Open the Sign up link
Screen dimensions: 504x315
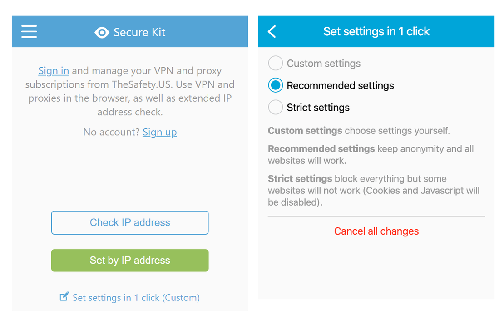pos(159,132)
